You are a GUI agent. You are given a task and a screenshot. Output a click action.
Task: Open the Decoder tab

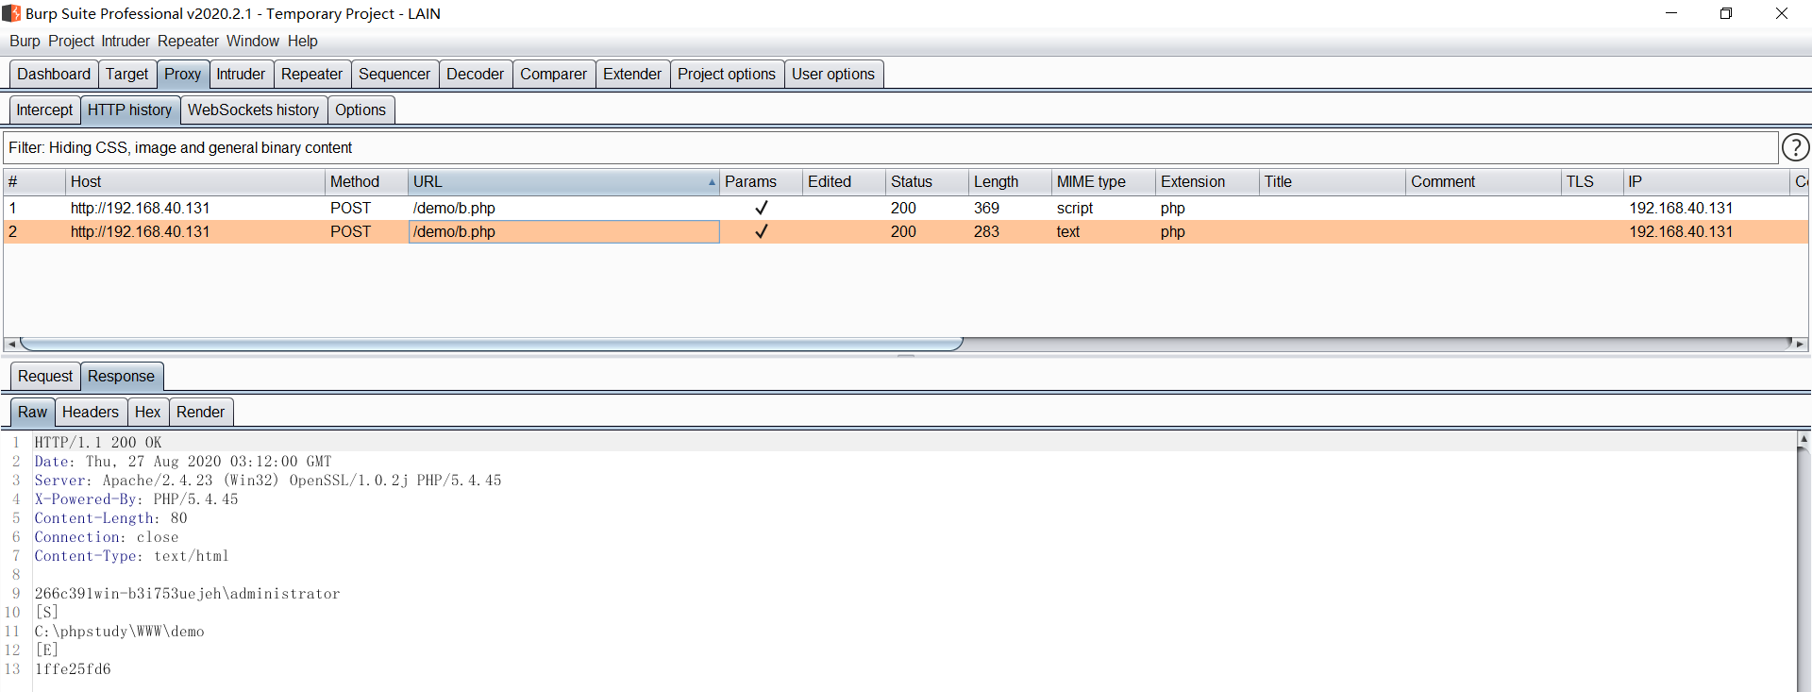[x=475, y=74]
